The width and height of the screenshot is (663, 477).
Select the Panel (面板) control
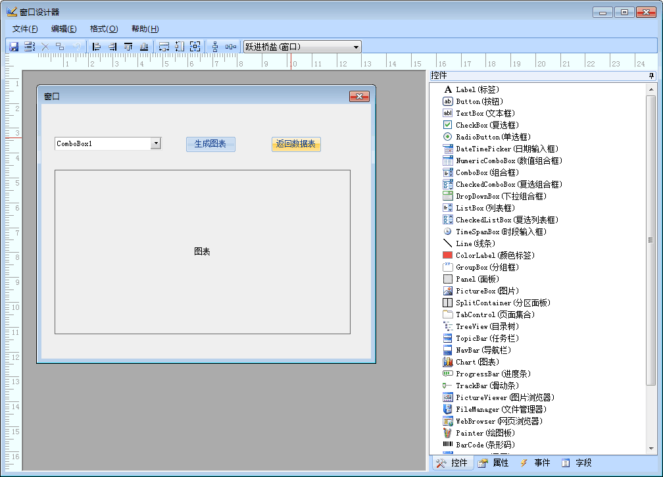pyautogui.click(x=471, y=279)
